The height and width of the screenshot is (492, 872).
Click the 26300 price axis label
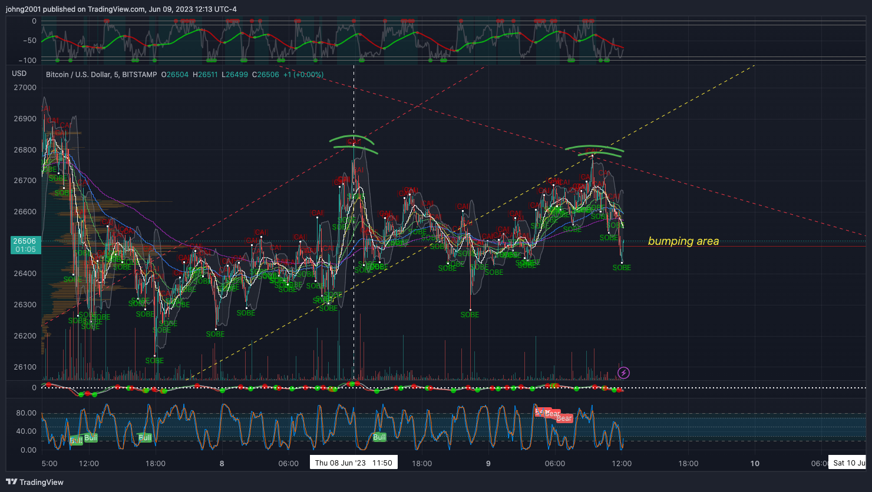(x=24, y=305)
